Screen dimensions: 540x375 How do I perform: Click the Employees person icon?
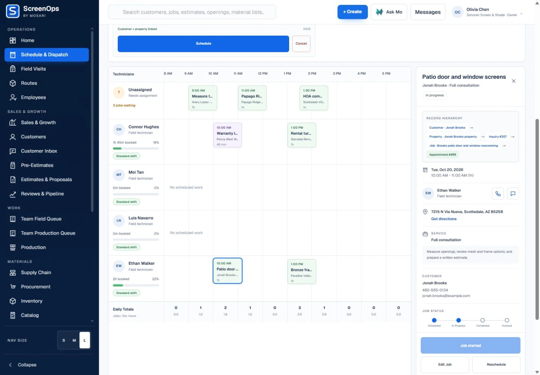[13, 97]
